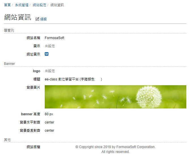Click the 背景圖片 label
Viewport: 190px width, 160px height.
coord(33,88)
